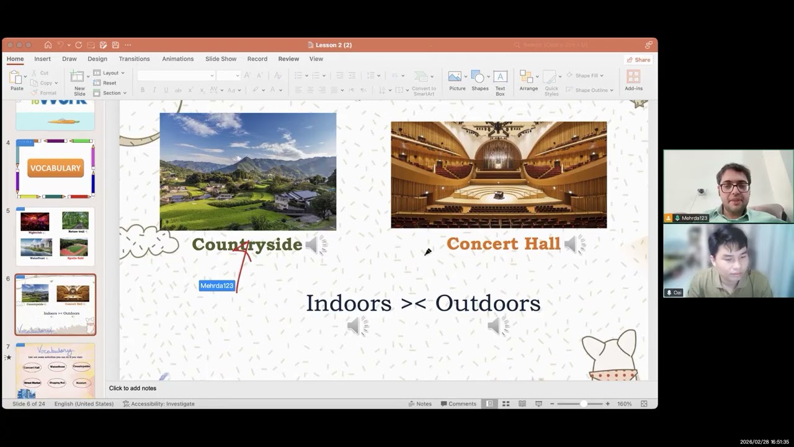Open the font name combo box
794x447 pixels.
tap(176, 75)
